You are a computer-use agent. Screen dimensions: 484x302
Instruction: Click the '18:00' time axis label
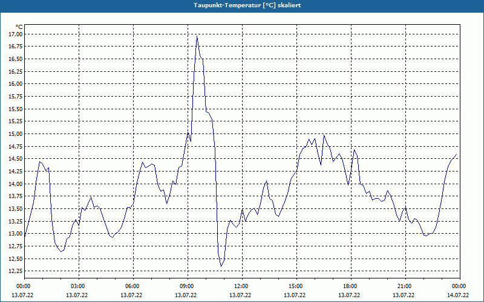coord(351,286)
